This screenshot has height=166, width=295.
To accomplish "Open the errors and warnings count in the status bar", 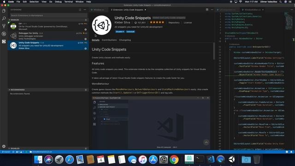I will click(20, 152).
